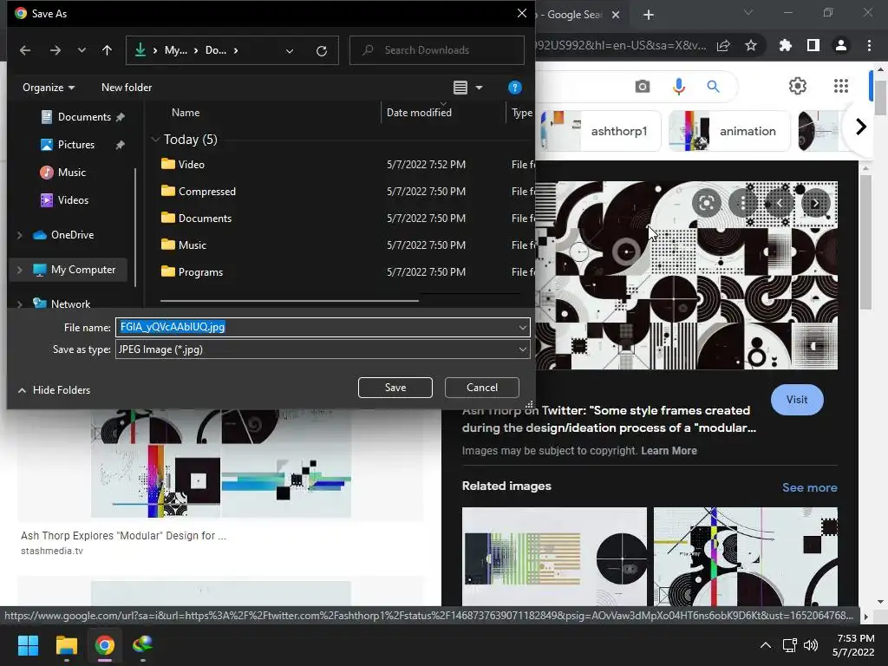Open the Learn More copyright link
Image resolution: width=888 pixels, height=666 pixels.
(x=669, y=451)
